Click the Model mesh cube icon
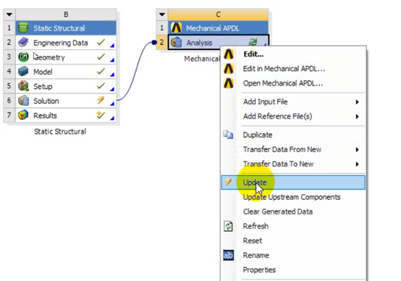The height and width of the screenshot is (281, 401). click(x=23, y=72)
